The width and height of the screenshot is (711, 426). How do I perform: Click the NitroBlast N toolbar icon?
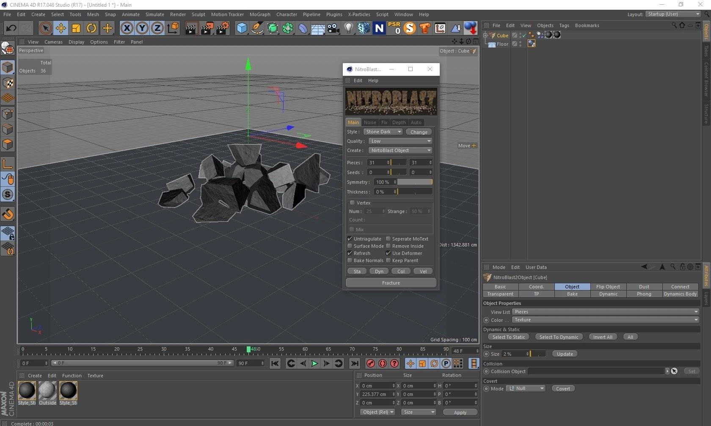pyautogui.click(x=379, y=28)
